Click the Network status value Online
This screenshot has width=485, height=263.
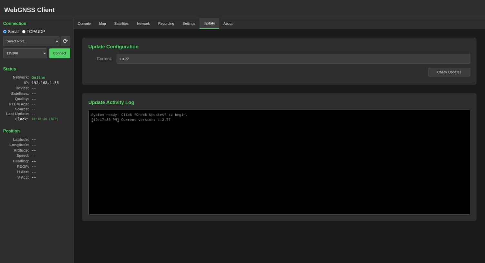click(38, 78)
